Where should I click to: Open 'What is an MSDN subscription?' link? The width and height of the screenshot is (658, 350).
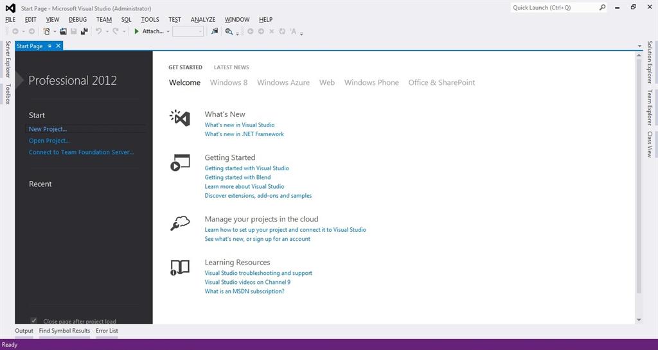pyautogui.click(x=244, y=292)
